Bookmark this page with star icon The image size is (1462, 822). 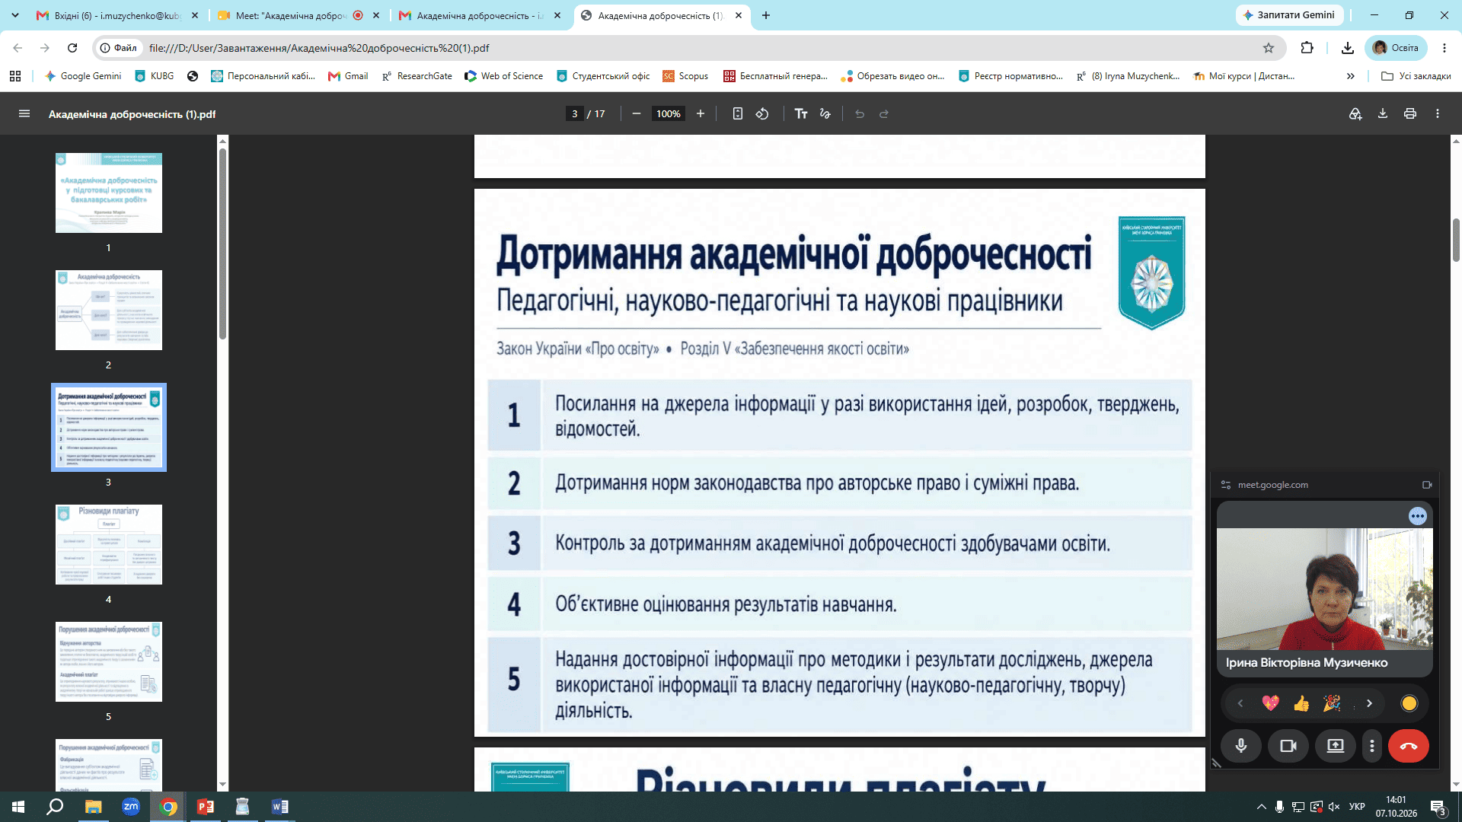point(1269,48)
